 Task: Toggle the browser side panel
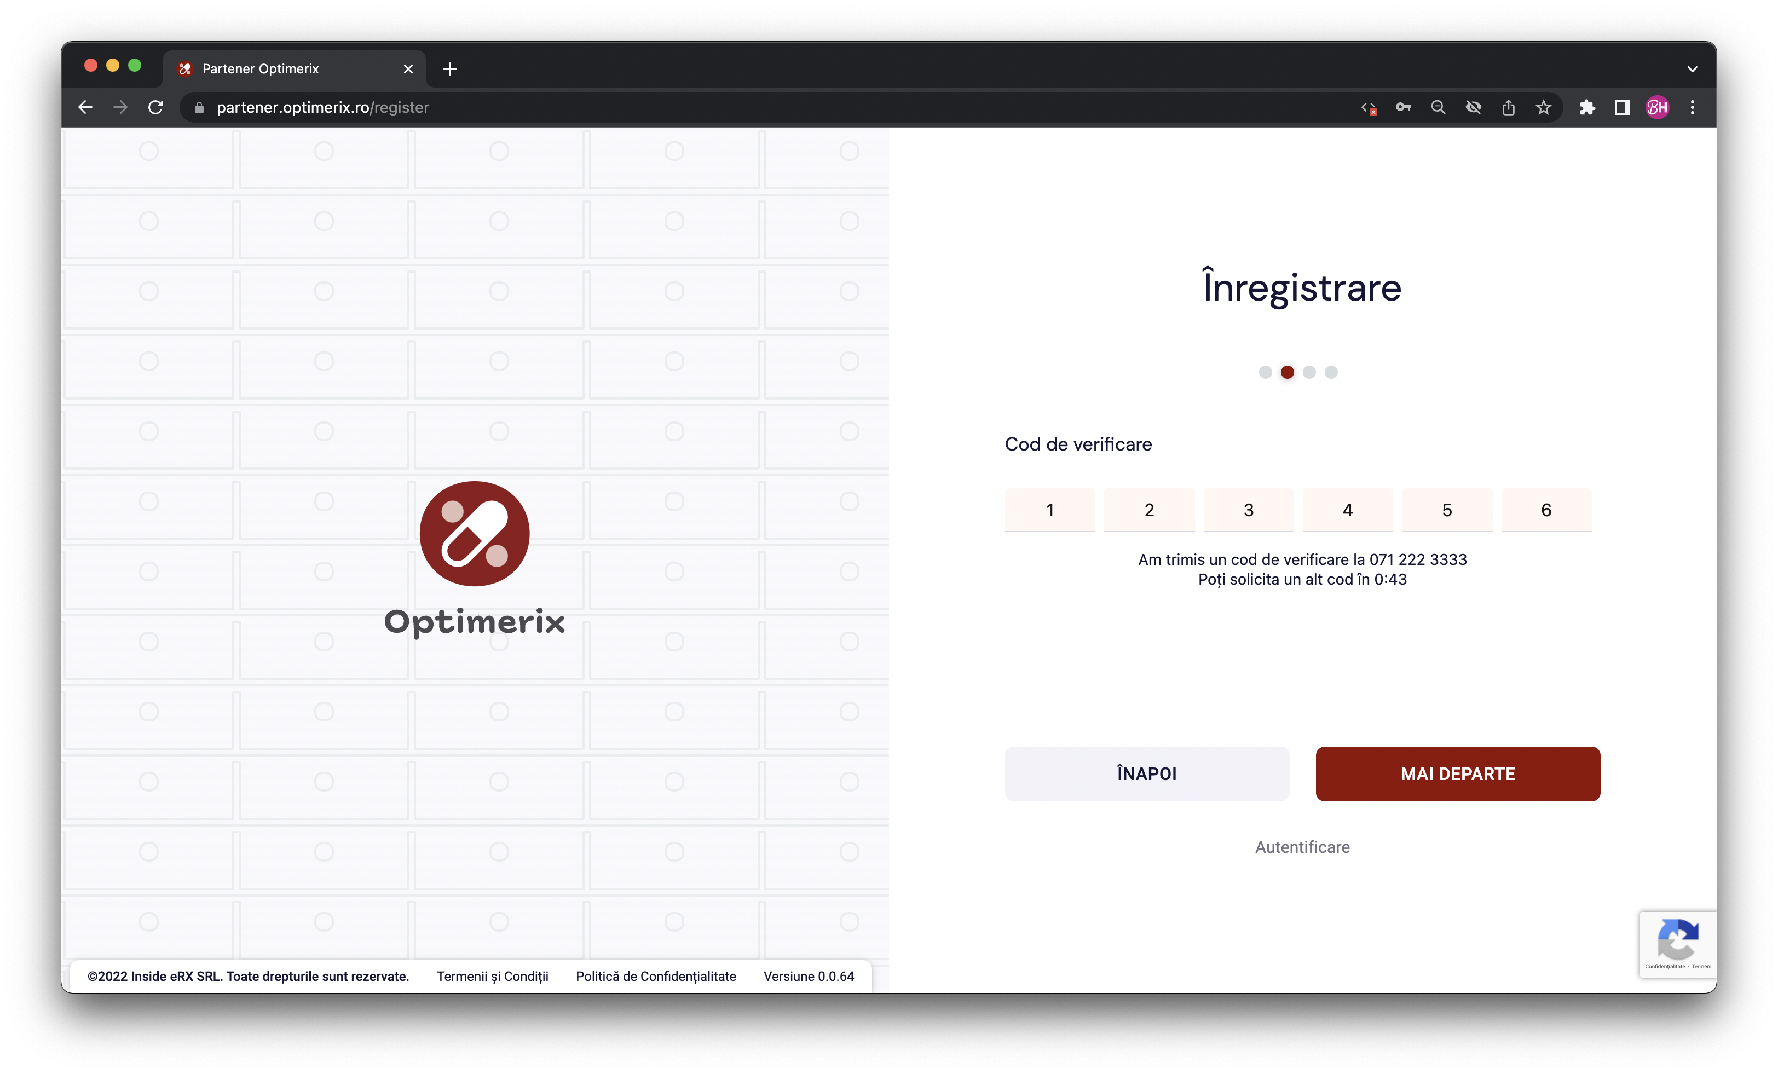click(x=1622, y=107)
